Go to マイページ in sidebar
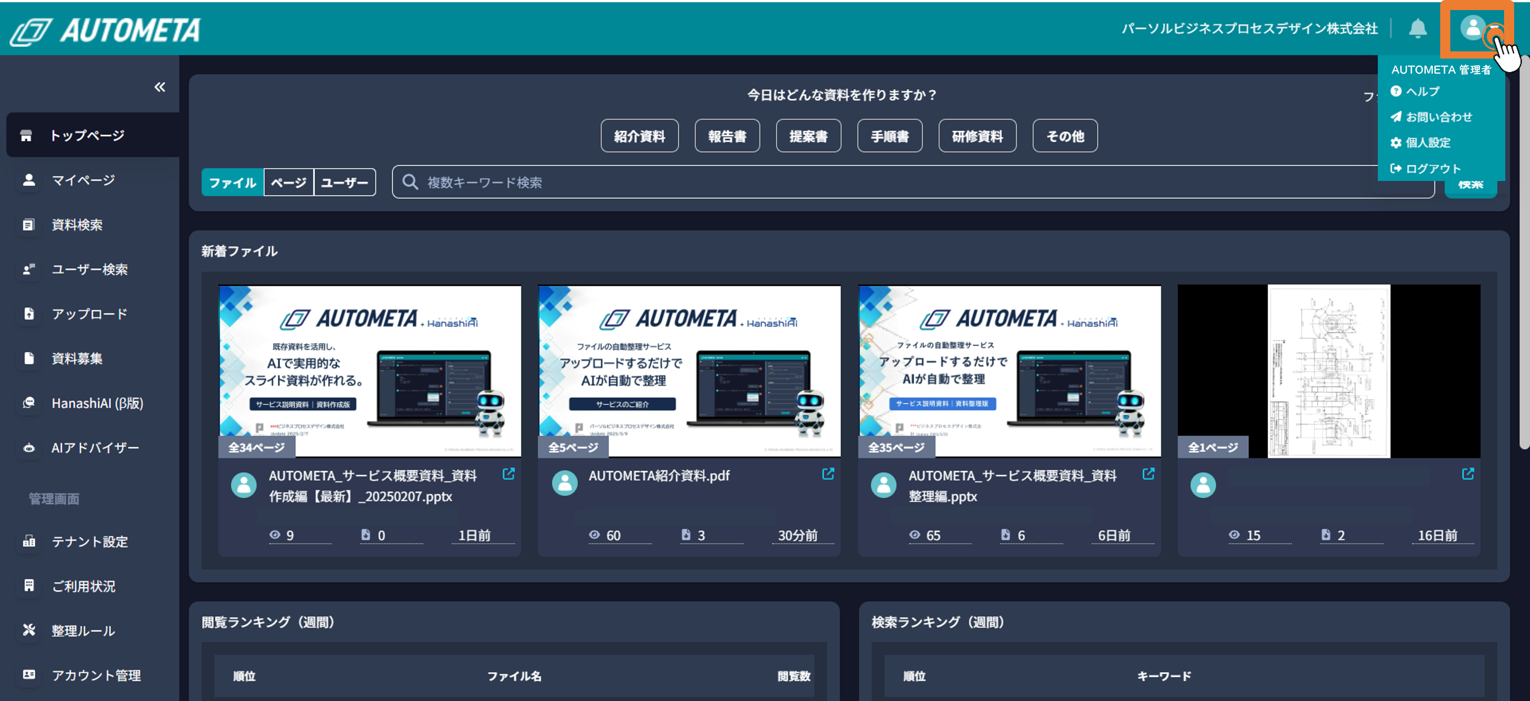 (83, 180)
